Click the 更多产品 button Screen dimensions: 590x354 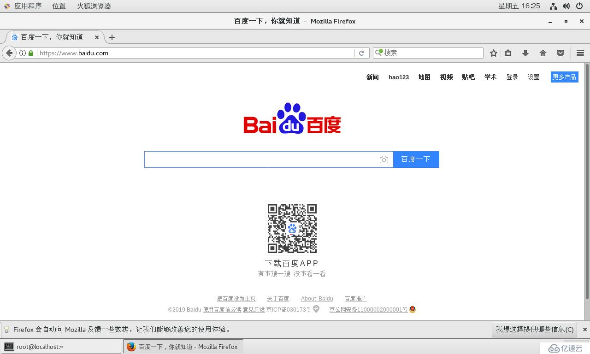click(565, 77)
